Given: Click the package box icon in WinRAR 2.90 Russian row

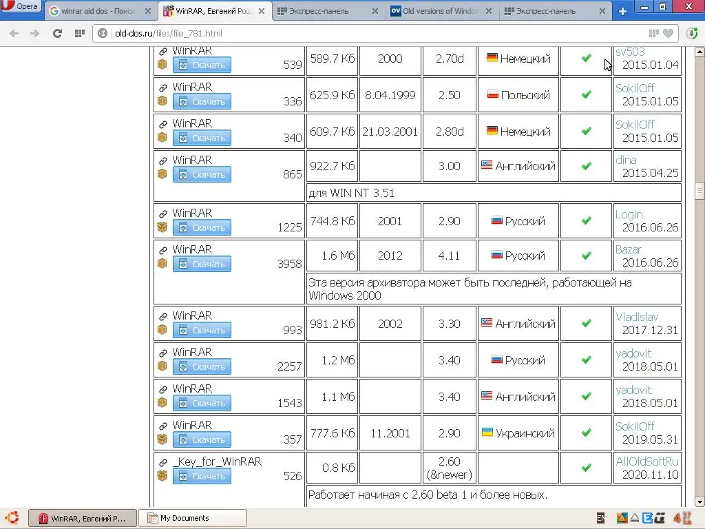Looking at the screenshot, I should pos(162,227).
